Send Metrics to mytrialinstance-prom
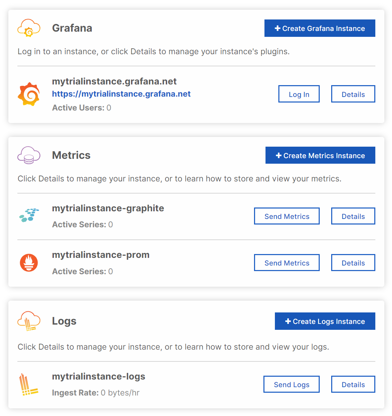This screenshot has width=392, height=416. point(287,263)
